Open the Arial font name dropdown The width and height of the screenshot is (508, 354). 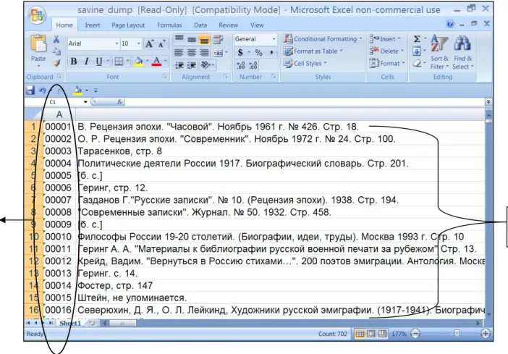pyautogui.click(x=117, y=43)
